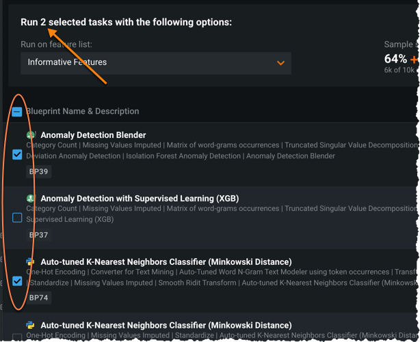Click the BP39 blueprint badge
Screen dimensions: 420x342
(x=38, y=171)
